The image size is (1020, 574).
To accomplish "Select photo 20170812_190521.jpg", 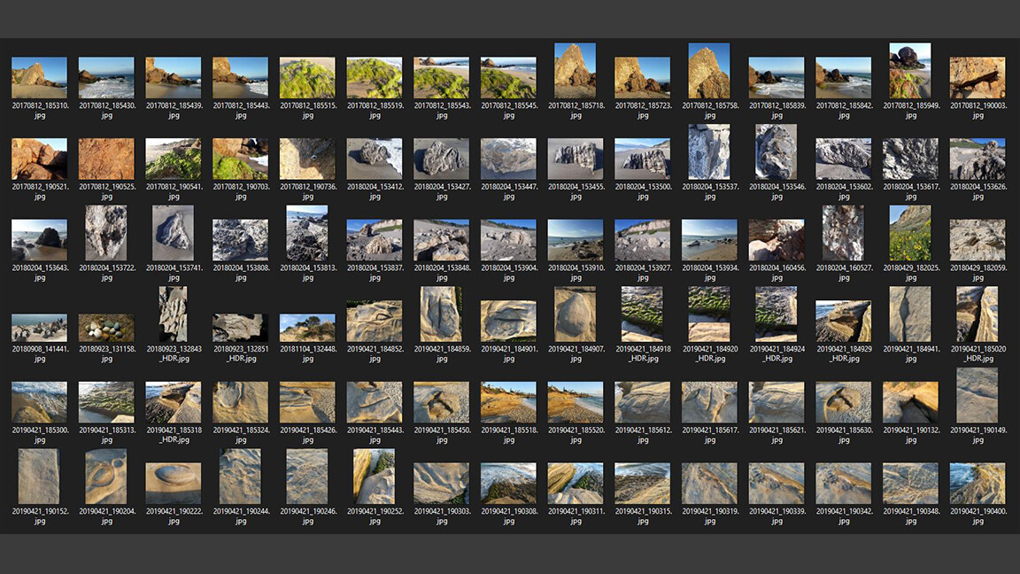I will click(39, 158).
